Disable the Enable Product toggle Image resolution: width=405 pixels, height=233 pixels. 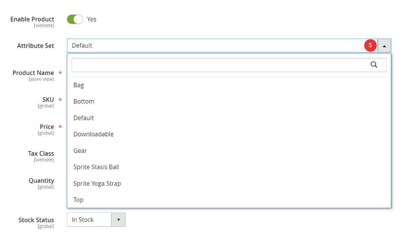pos(74,19)
